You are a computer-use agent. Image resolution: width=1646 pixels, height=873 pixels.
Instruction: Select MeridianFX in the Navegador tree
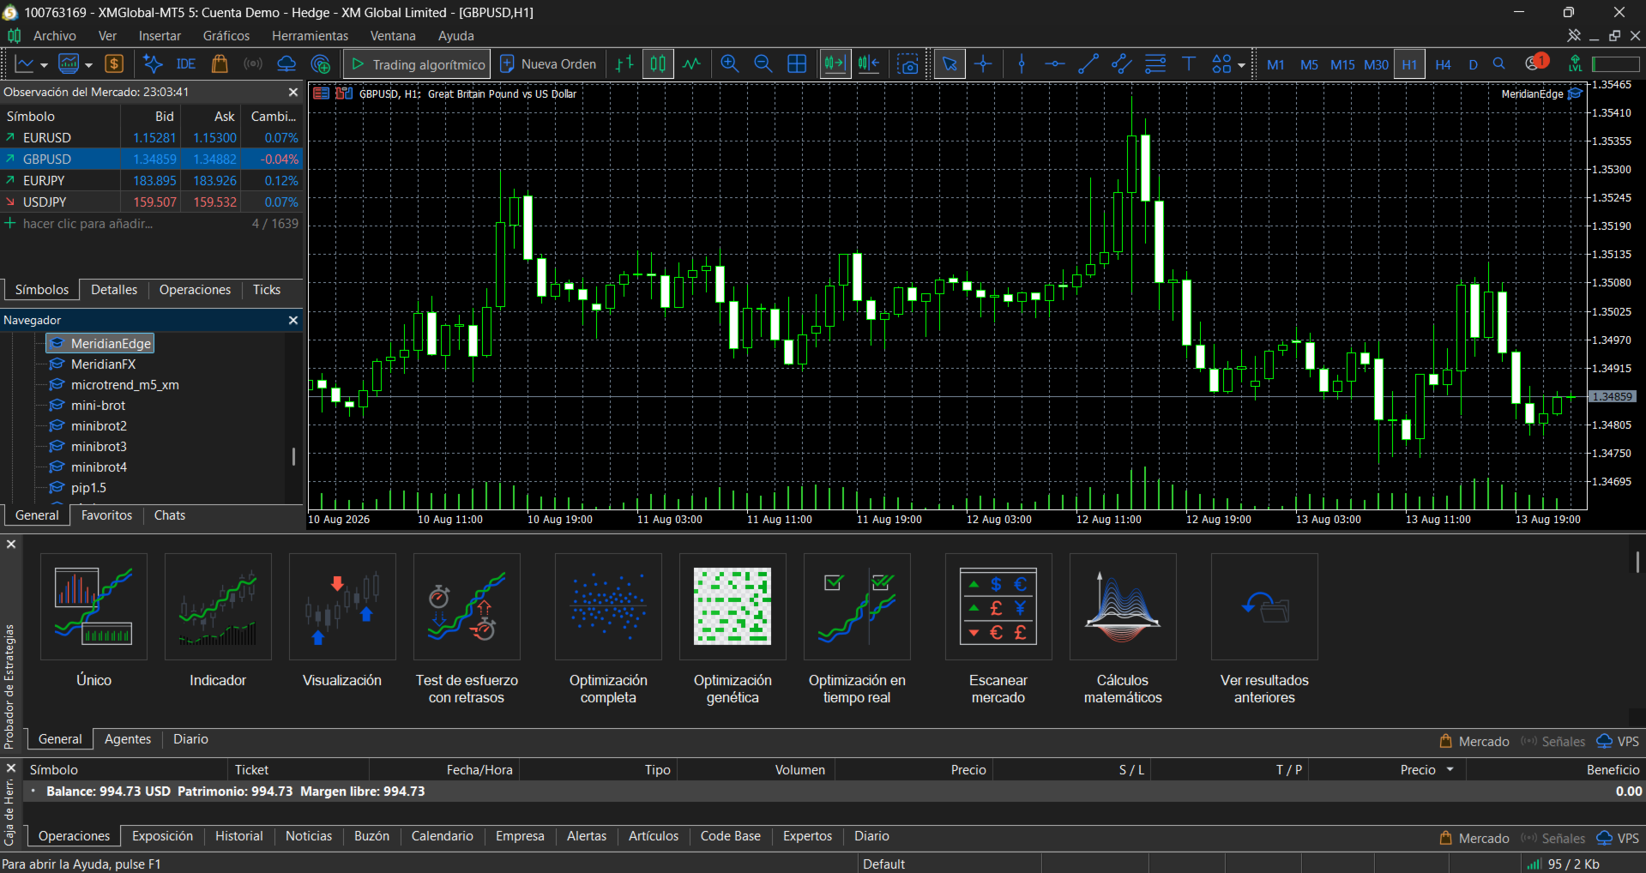coord(103,364)
